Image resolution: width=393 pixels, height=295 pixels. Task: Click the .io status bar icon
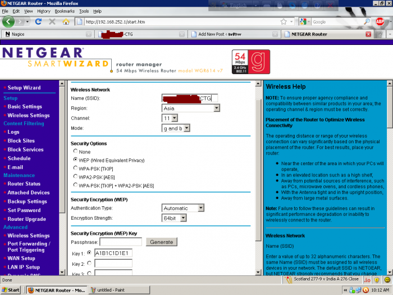tap(367, 280)
